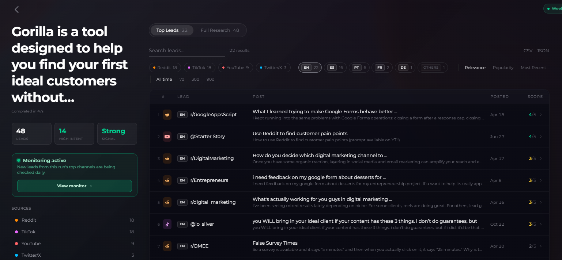The image size is (562, 260).
Task: Click the Reddit icon for r/QMEE
Action: pyautogui.click(x=167, y=246)
